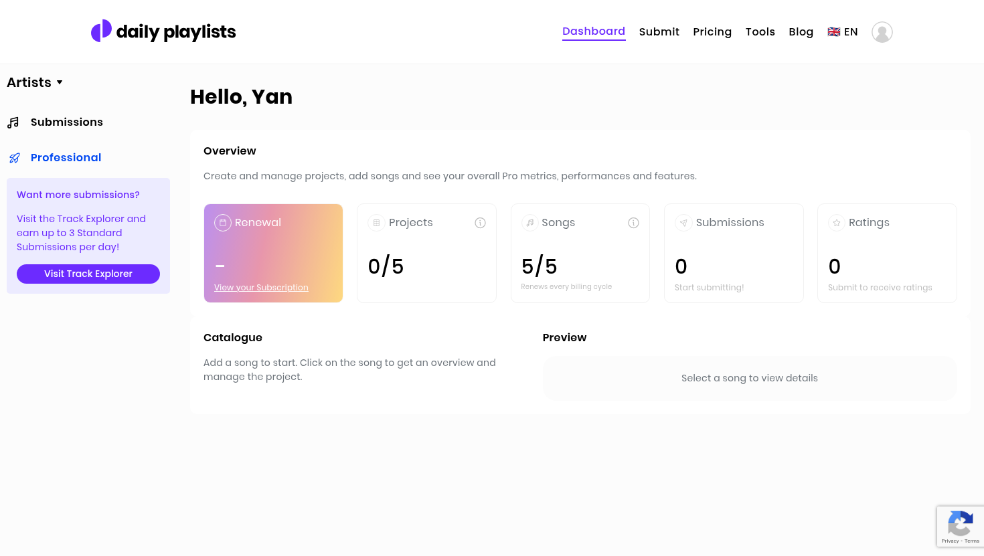Open the user profile avatar icon
This screenshot has width=984, height=556.
click(882, 32)
